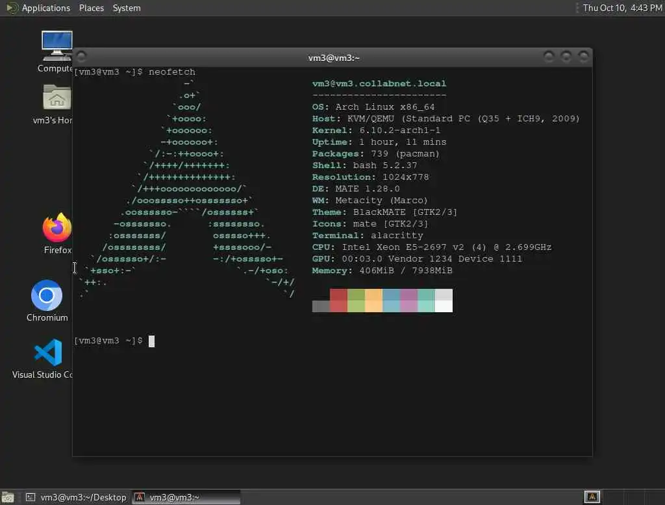Click the 'Resolution: 1024x778' line
The height and width of the screenshot is (505, 665).
(x=371, y=177)
